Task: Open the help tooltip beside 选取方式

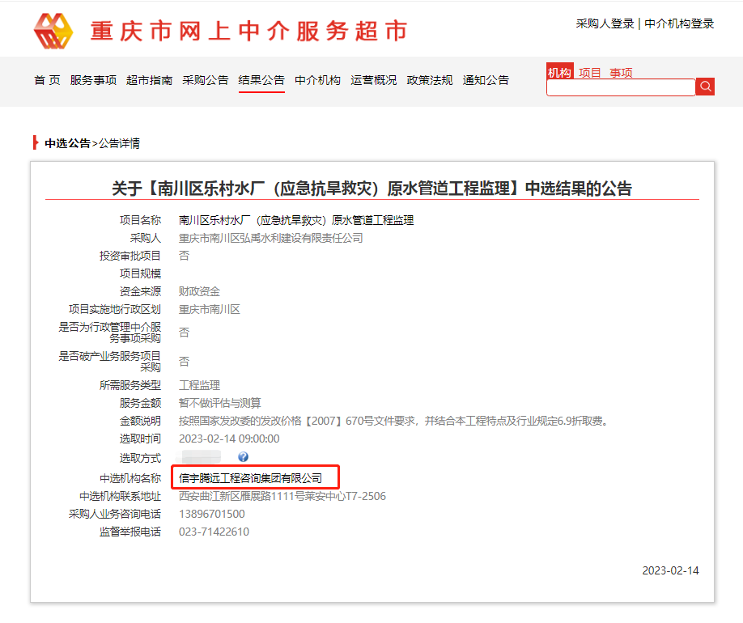Action: tap(243, 456)
